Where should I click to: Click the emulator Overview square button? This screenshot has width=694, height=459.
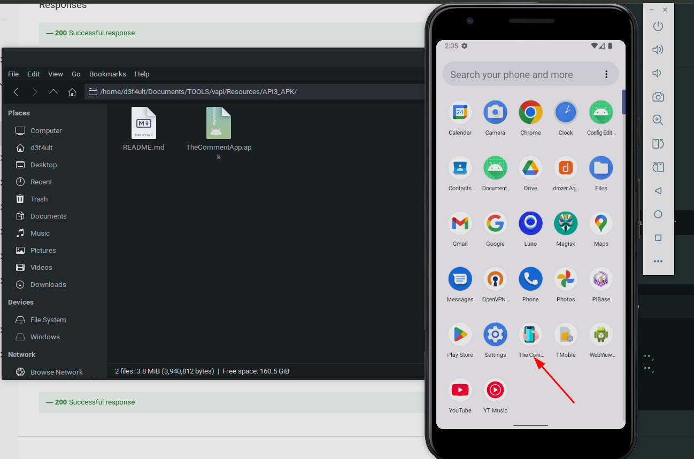click(x=658, y=238)
